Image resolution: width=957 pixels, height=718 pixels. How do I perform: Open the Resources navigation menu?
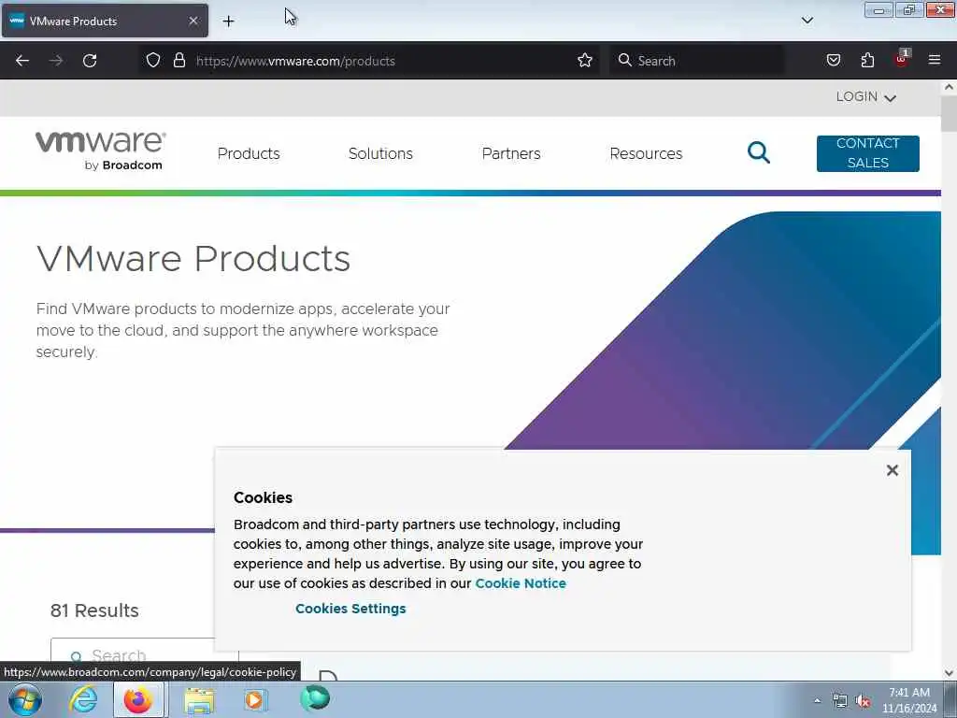pos(646,154)
